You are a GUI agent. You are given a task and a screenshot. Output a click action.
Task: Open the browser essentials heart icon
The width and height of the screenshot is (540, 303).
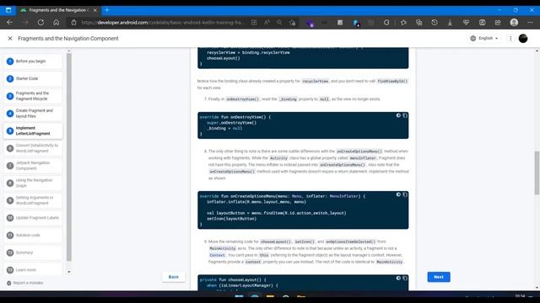click(x=466, y=23)
